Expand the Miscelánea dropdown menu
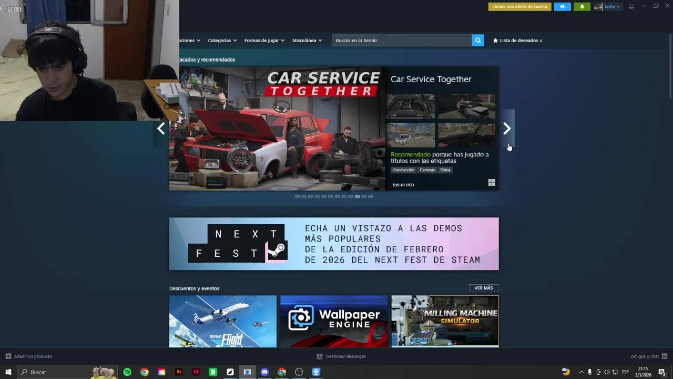Image resolution: width=673 pixels, height=379 pixels. (x=307, y=41)
